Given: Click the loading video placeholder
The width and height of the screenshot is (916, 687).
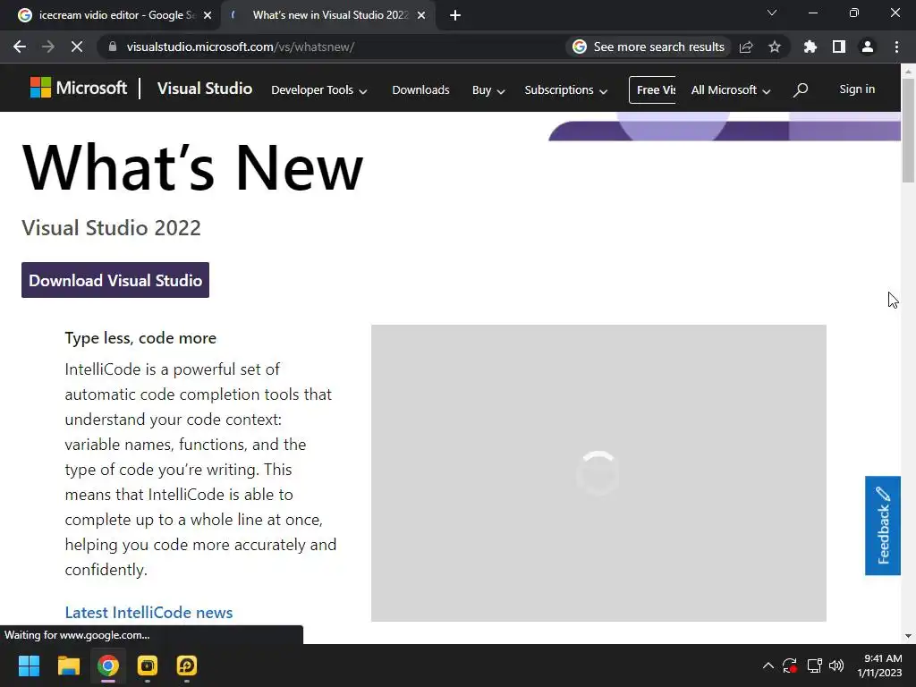Looking at the screenshot, I should (598, 473).
